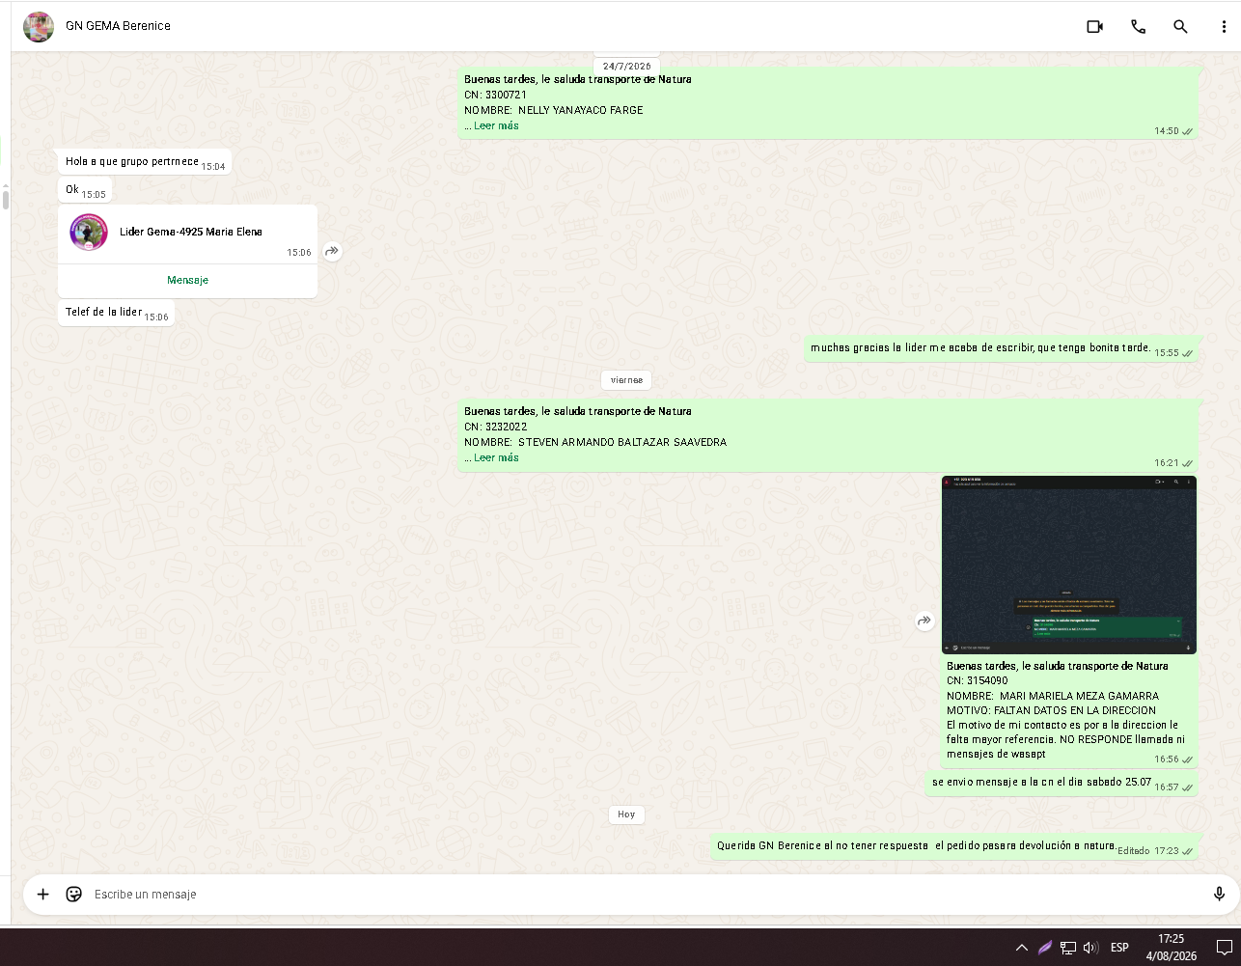The height and width of the screenshot is (966, 1241).
Task: Open Lider Gema-4925 Maria Elena contact avatar
Action: (89, 233)
